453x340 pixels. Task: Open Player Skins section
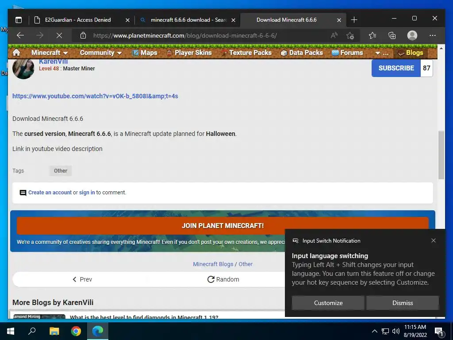[189, 53]
